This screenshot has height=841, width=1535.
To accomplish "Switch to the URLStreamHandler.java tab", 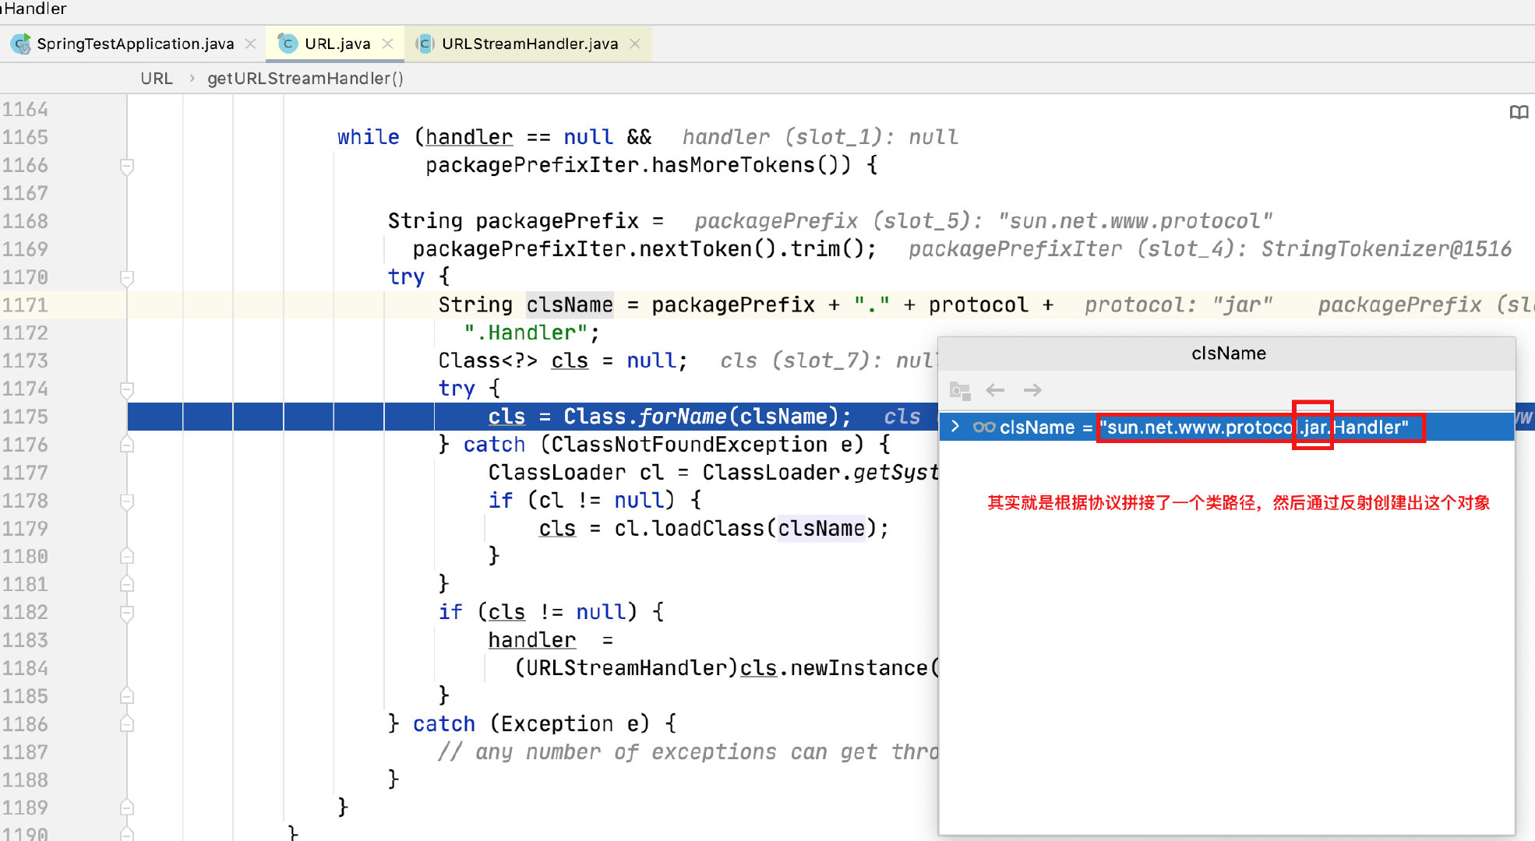I will tap(530, 44).
